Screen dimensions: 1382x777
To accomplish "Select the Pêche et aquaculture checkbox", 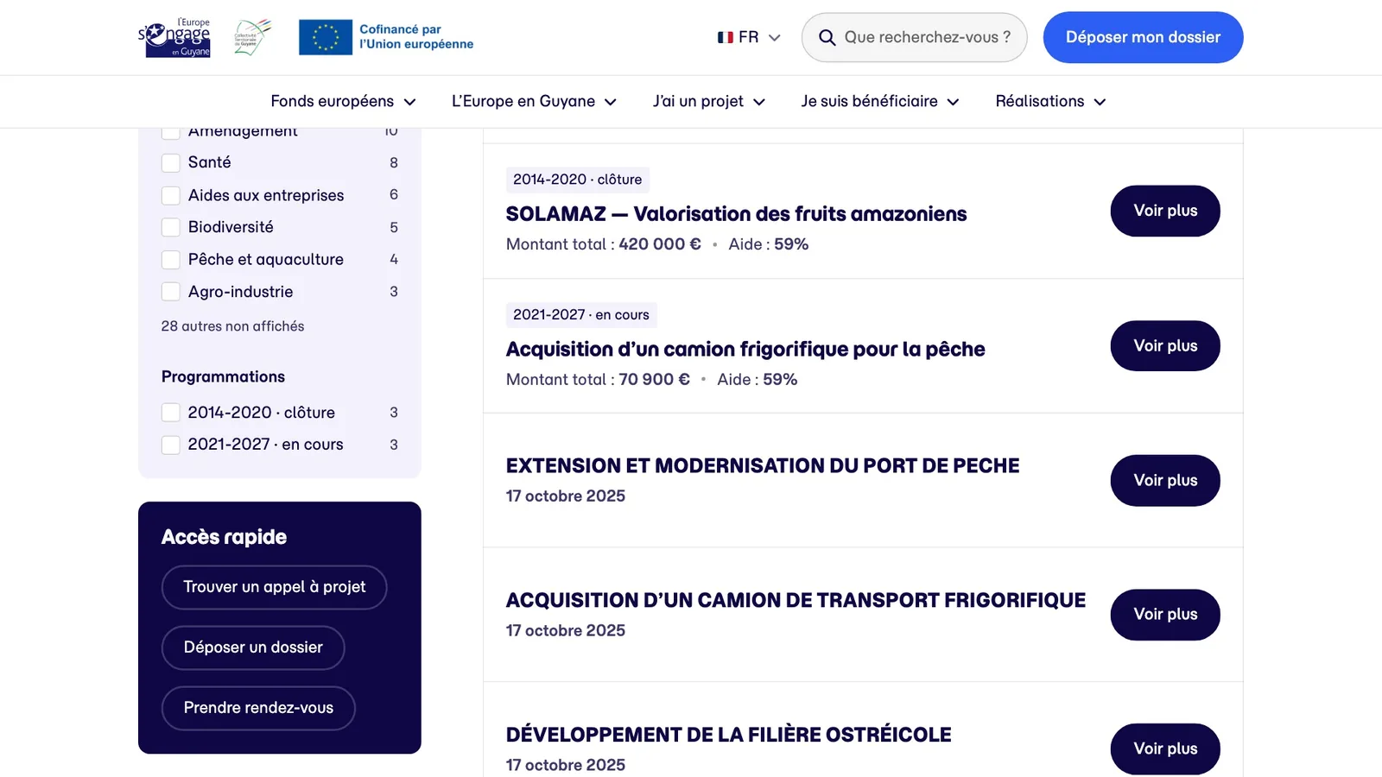I will pyautogui.click(x=171, y=260).
